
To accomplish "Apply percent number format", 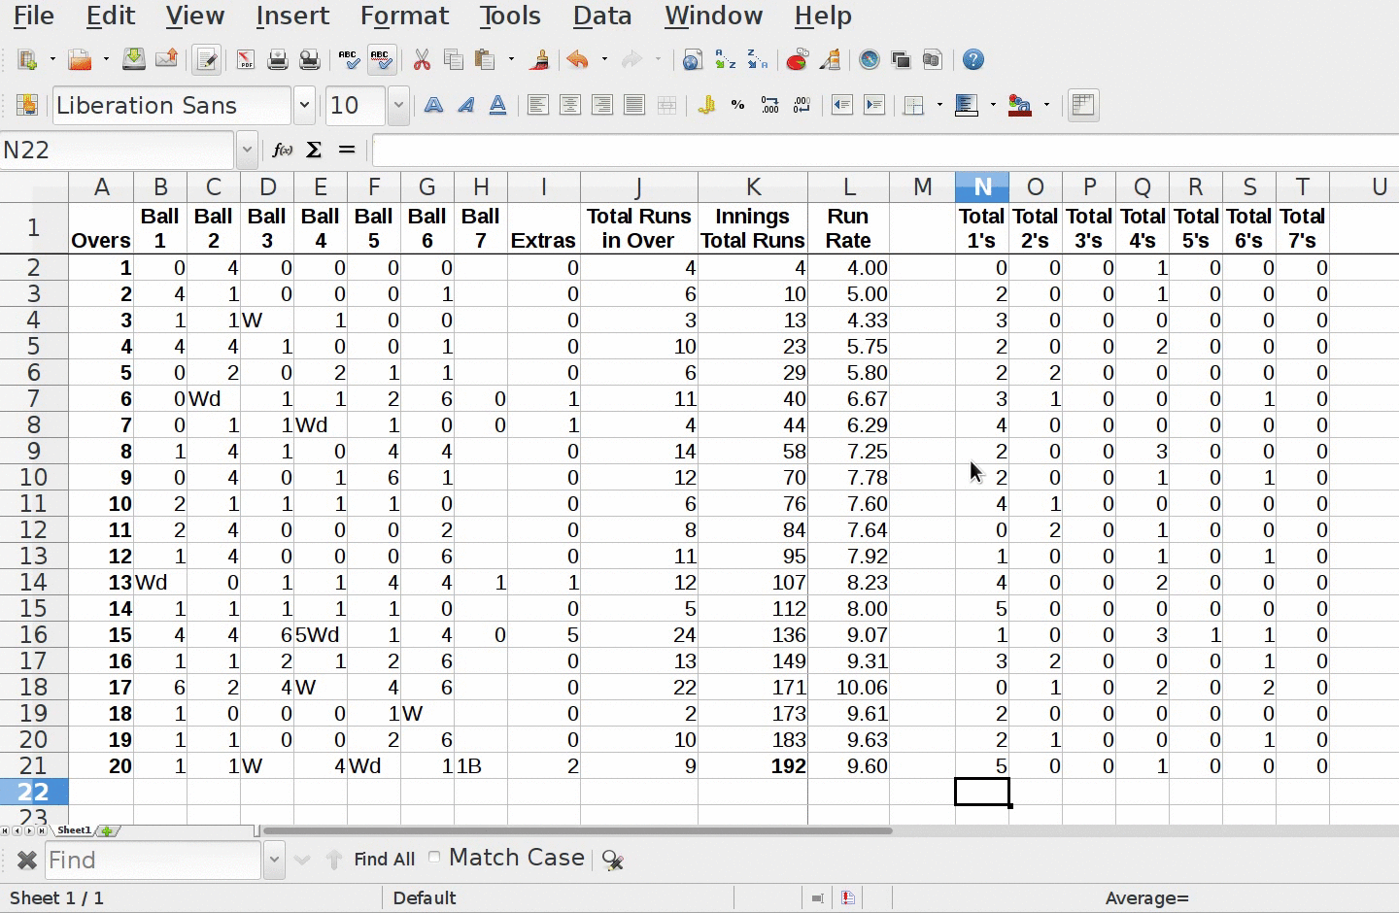I will [738, 105].
